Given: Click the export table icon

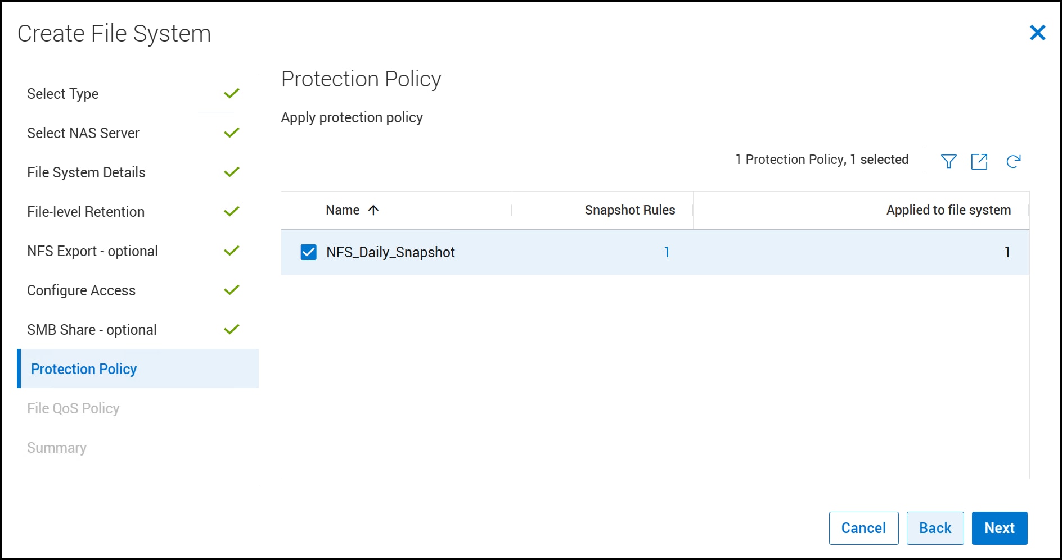Looking at the screenshot, I should click(x=979, y=161).
